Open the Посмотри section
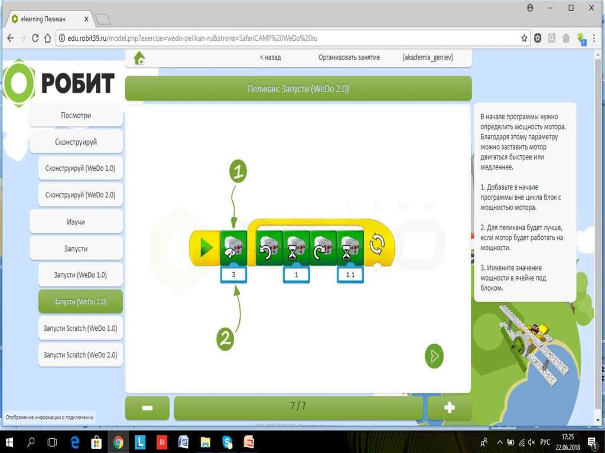This screenshot has width=605, height=453. 76,115
